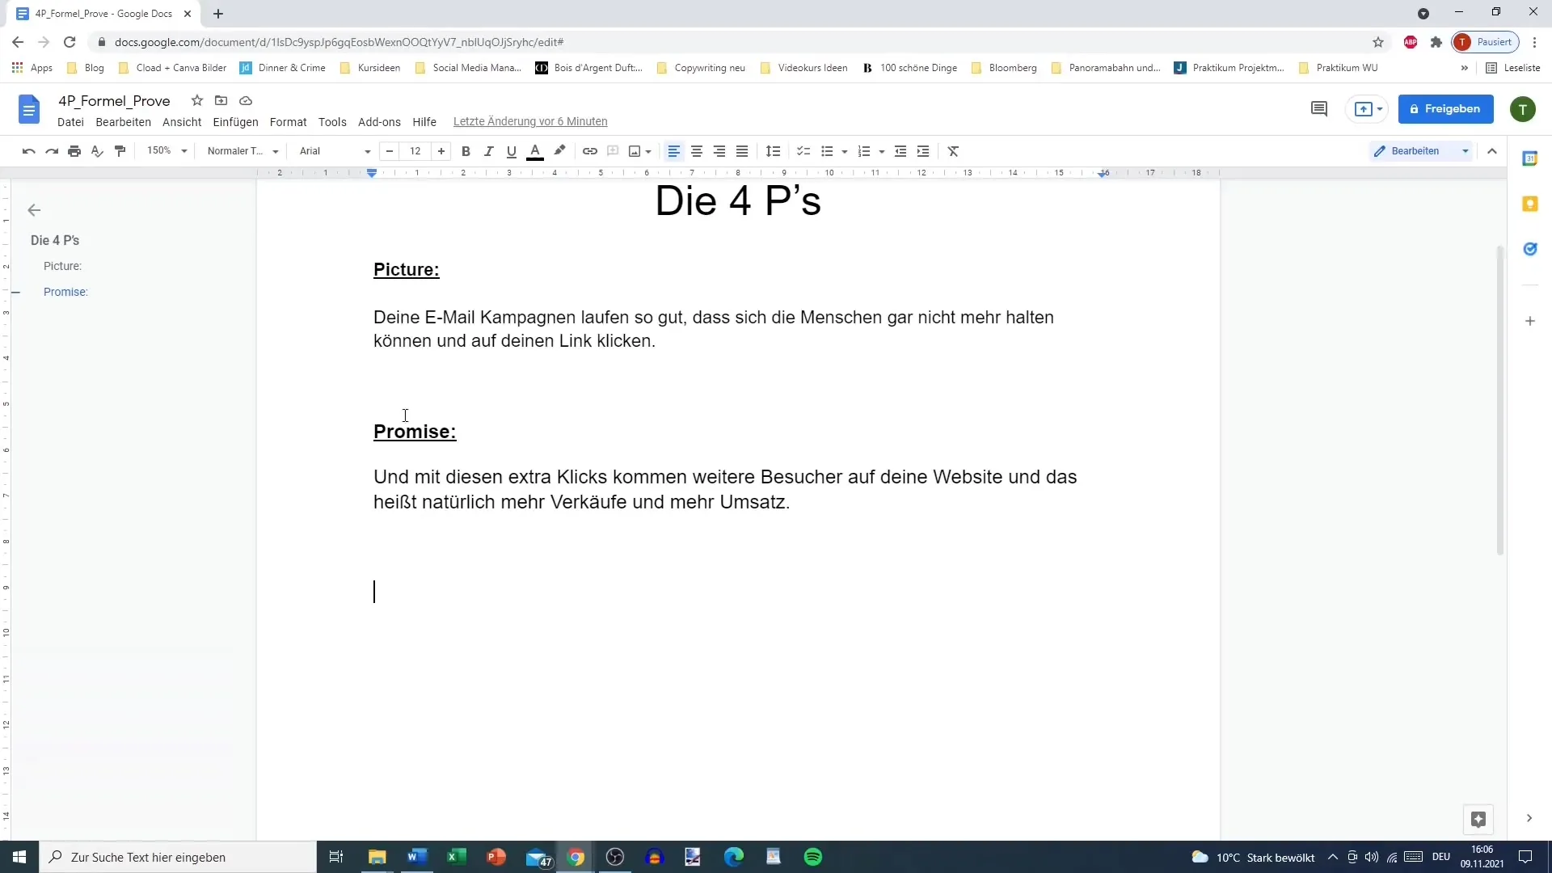Image resolution: width=1552 pixels, height=873 pixels.
Task: Hide the menus with the up chevron
Action: pos(1492,151)
